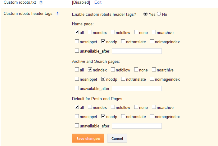Viewport: 218px width, 146px height.
Task: Check noarchive under Home page
Action: click(x=154, y=32)
